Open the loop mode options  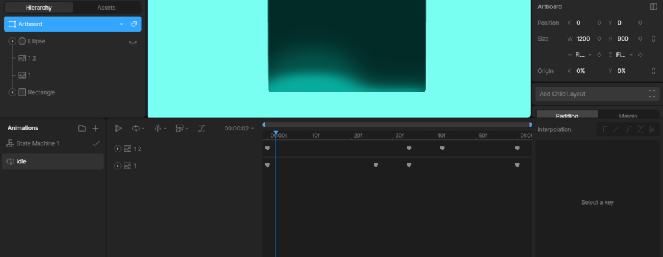tap(138, 128)
